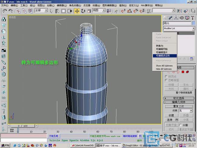
Task: Open the 渲染(R) menu
Action: pos(123,5)
